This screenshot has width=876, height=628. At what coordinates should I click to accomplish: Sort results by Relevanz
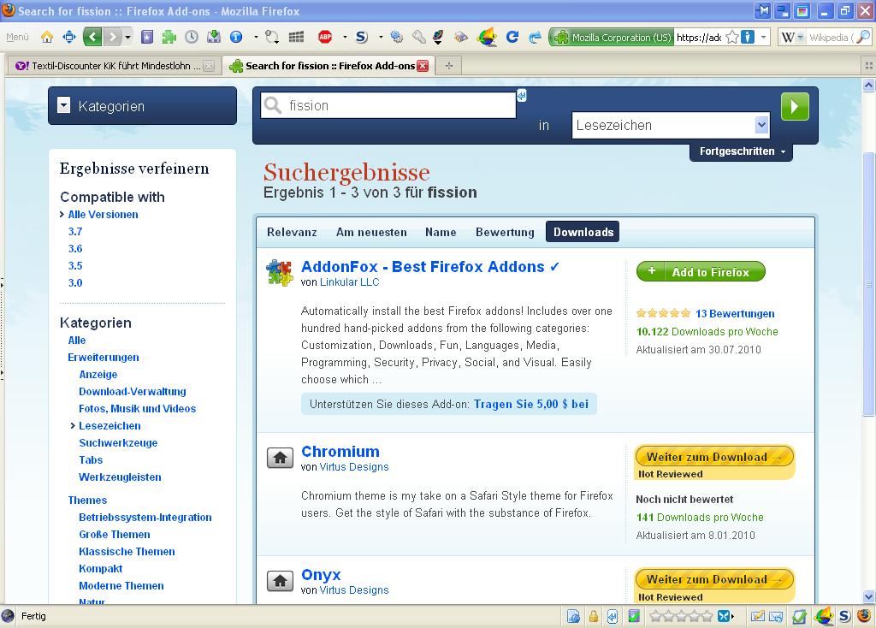(x=292, y=232)
